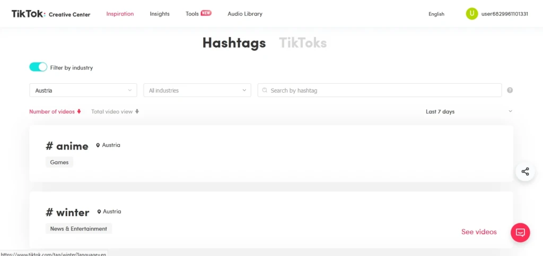Sort by Total video view

115,111
